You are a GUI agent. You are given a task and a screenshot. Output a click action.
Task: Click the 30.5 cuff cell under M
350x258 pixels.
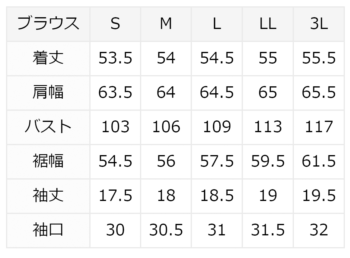(166, 230)
